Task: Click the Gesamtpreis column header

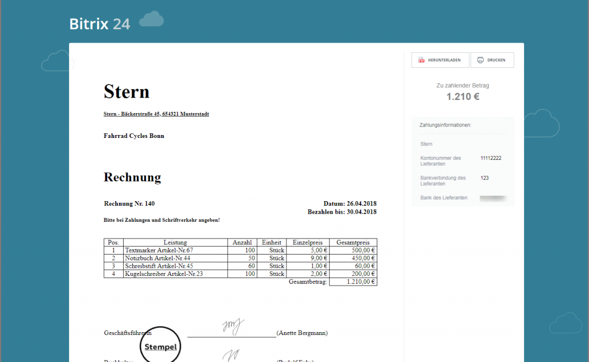Action: [353, 242]
